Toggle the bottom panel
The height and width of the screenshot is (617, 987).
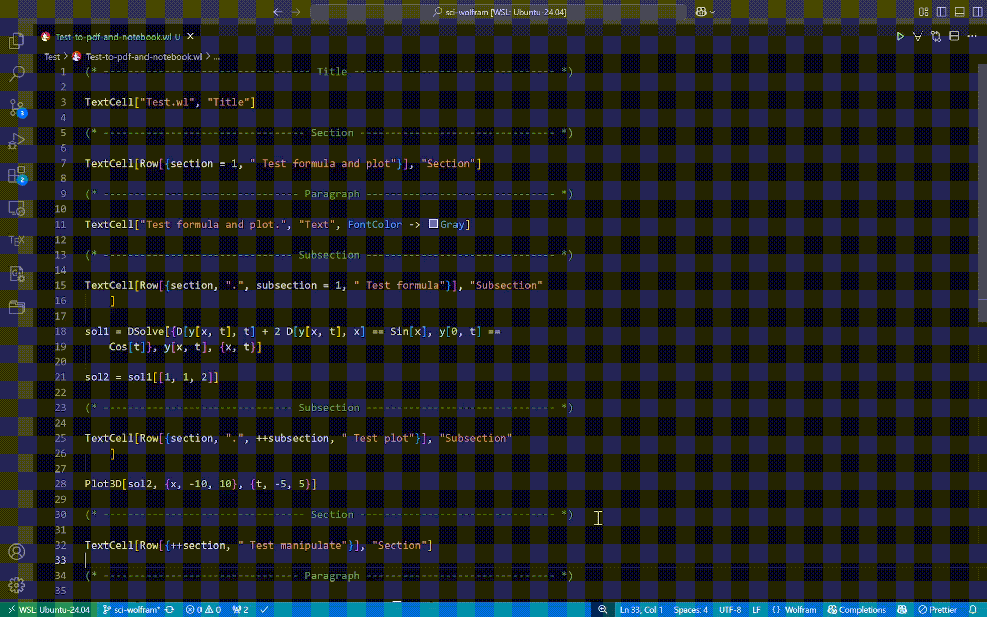959,12
